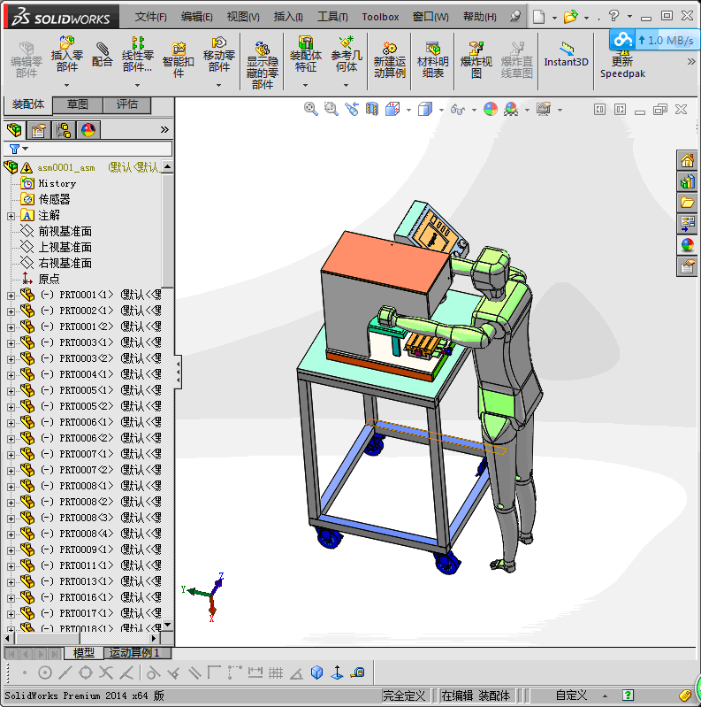Toggle Section View icon in view toolbar
Viewport: 701px width, 707px height.
[x=372, y=109]
